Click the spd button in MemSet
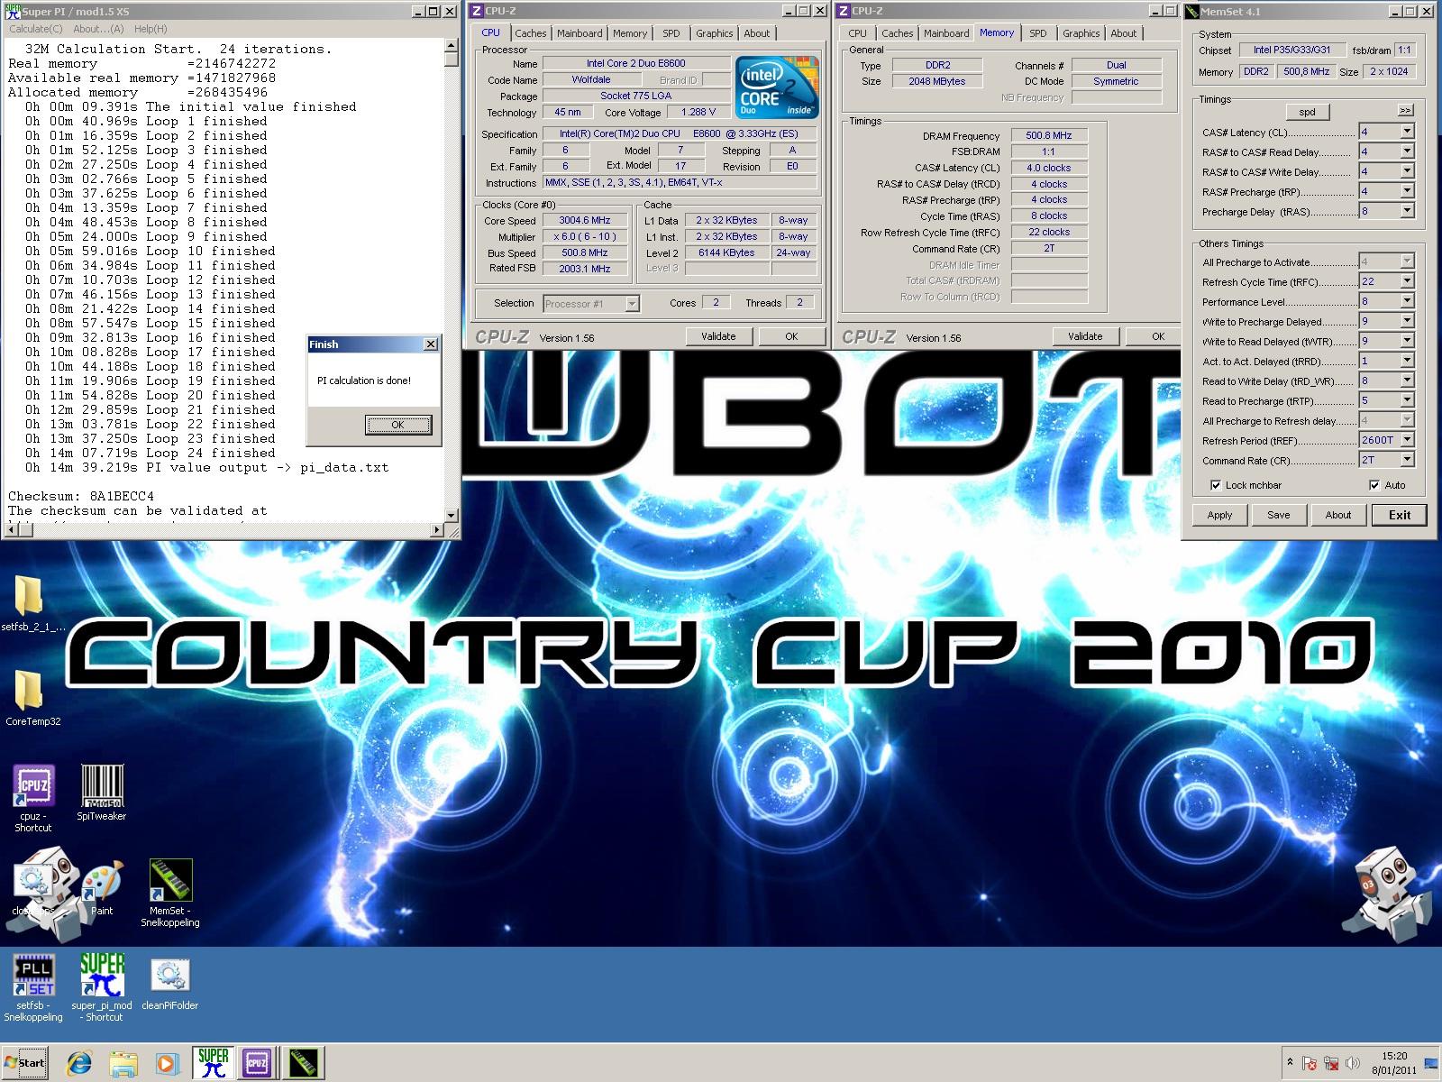 (x=1307, y=112)
